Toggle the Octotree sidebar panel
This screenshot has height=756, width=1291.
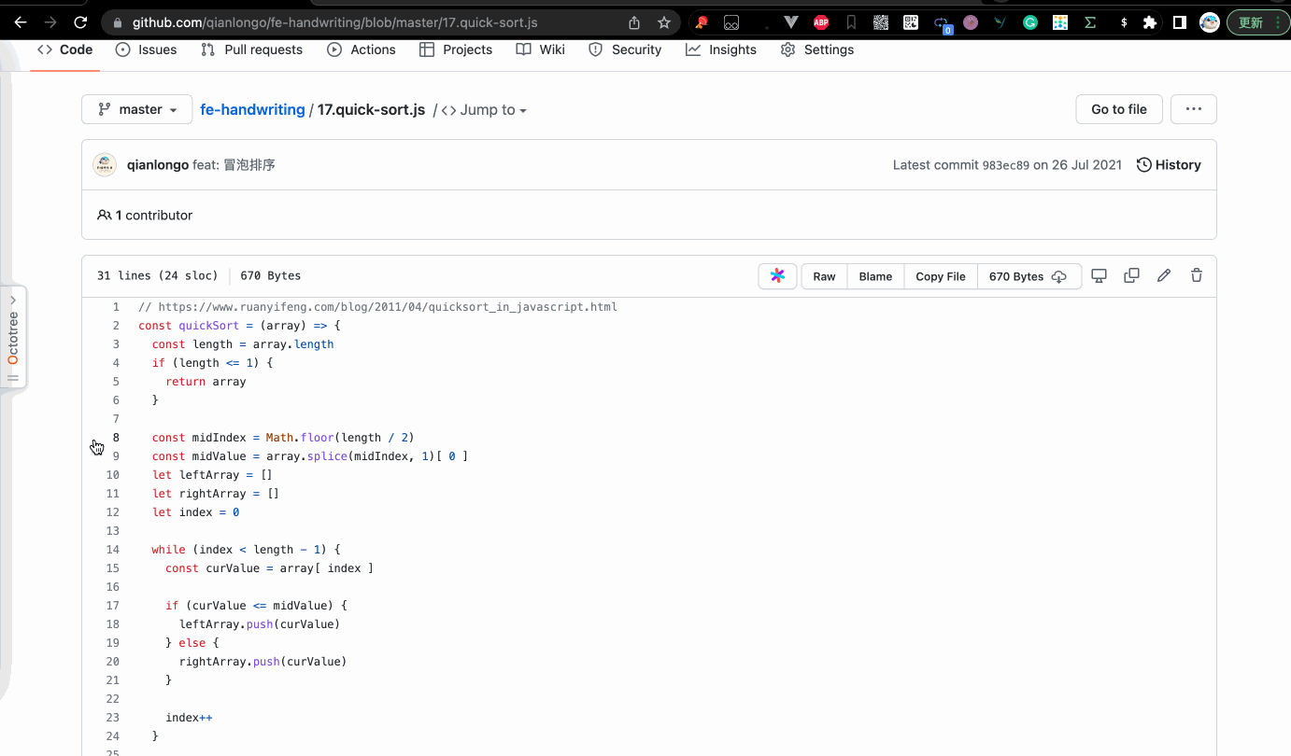tap(13, 338)
